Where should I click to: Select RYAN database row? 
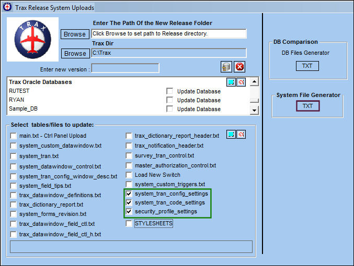[16, 100]
